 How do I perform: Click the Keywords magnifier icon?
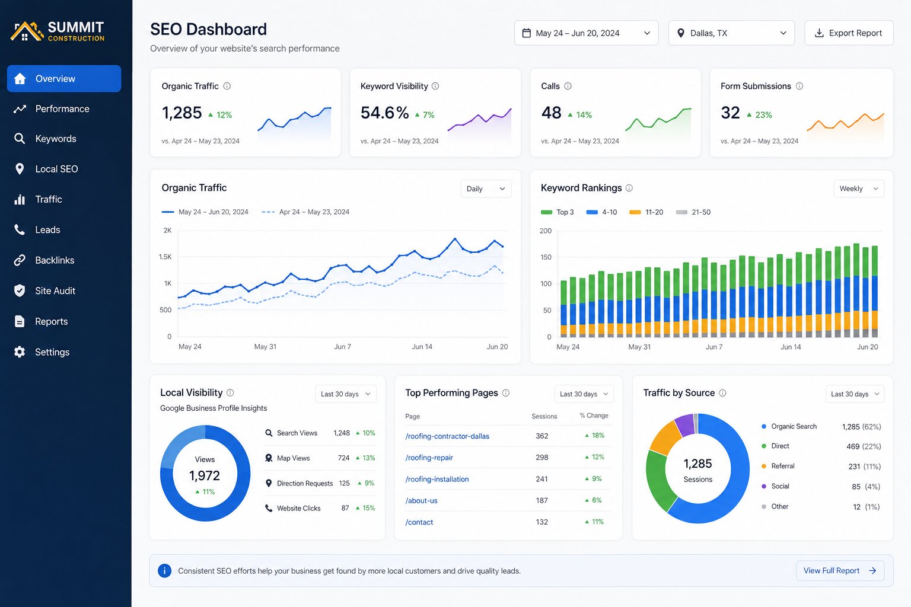click(20, 139)
